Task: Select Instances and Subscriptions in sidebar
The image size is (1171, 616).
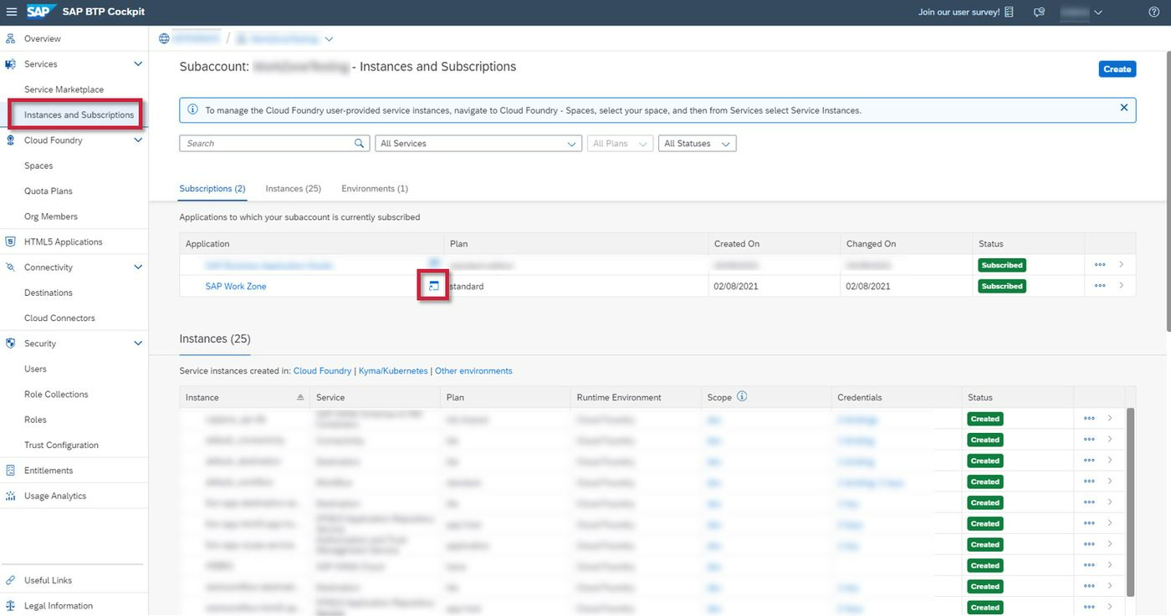Action: [79, 115]
